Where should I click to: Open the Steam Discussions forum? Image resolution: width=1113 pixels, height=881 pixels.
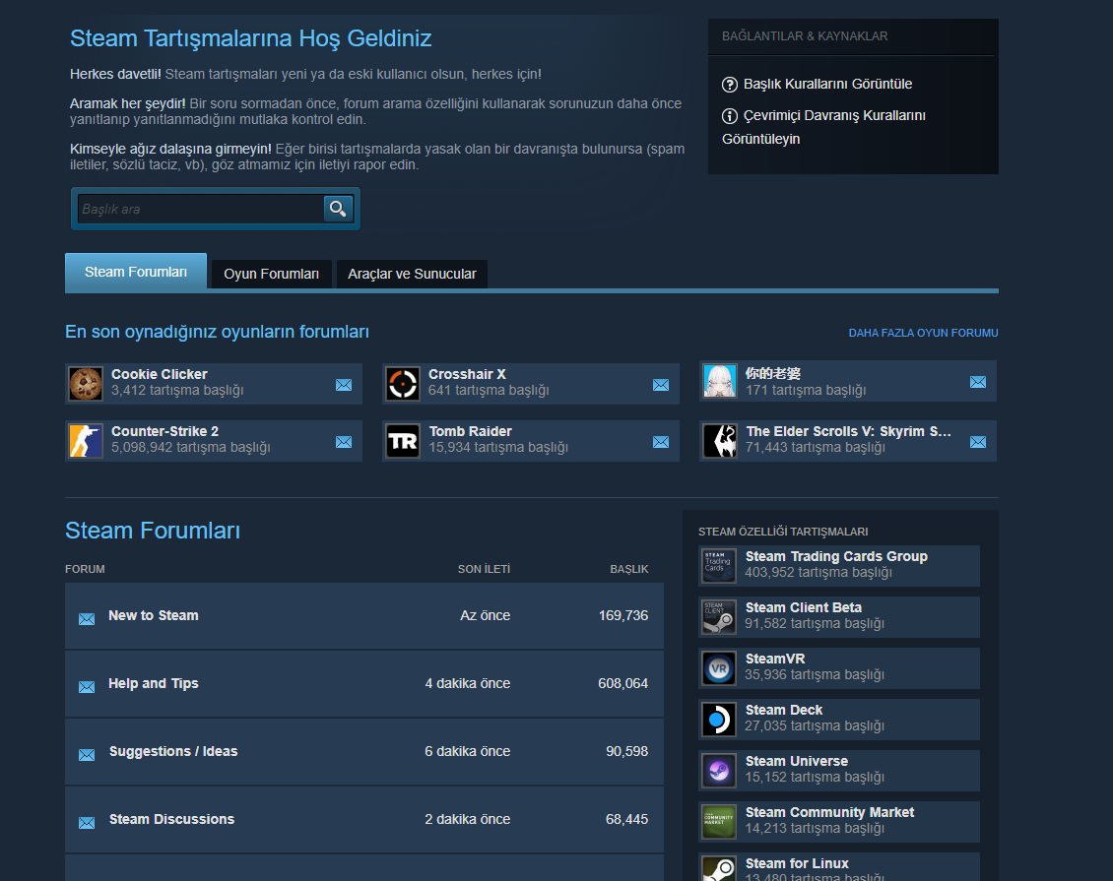tap(171, 819)
